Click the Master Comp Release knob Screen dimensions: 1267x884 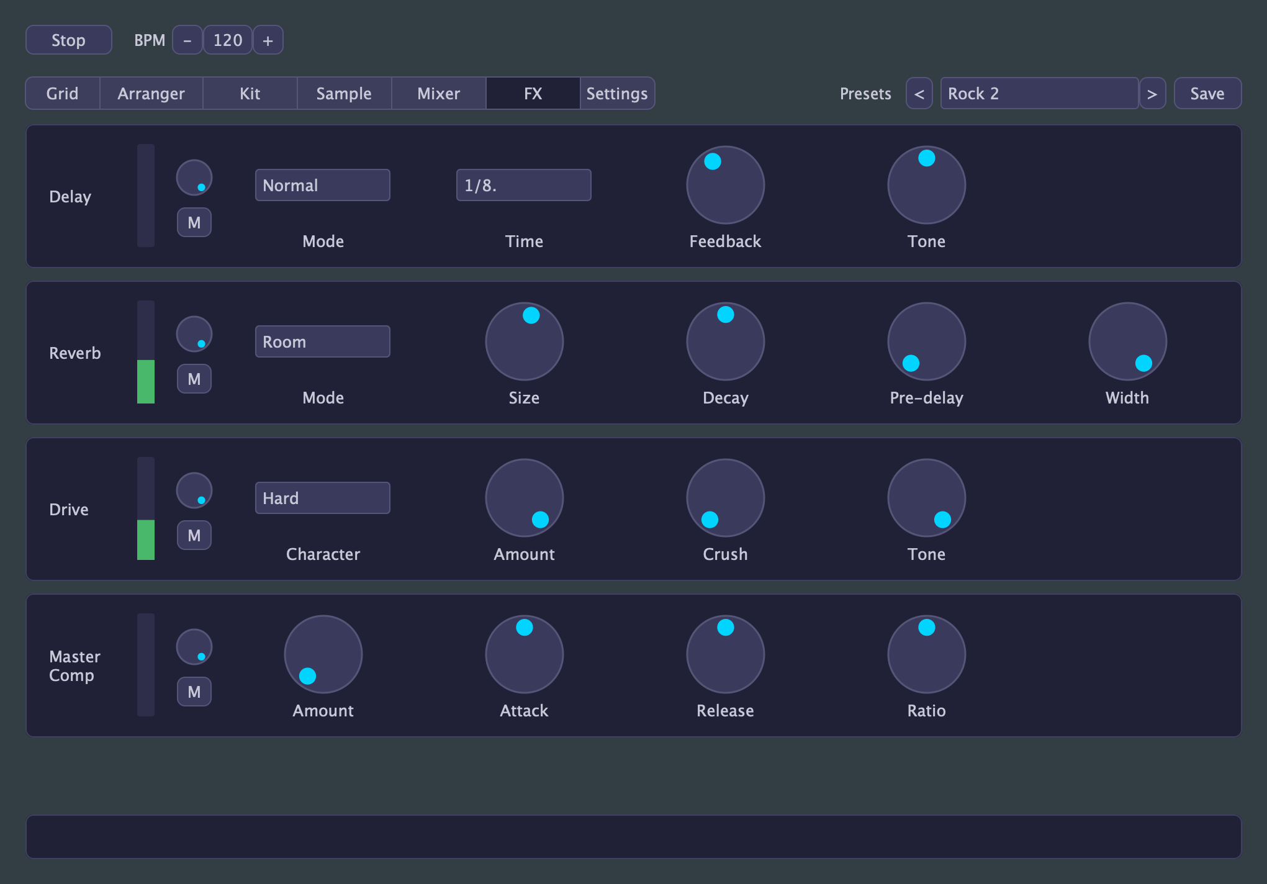pyautogui.click(x=726, y=654)
